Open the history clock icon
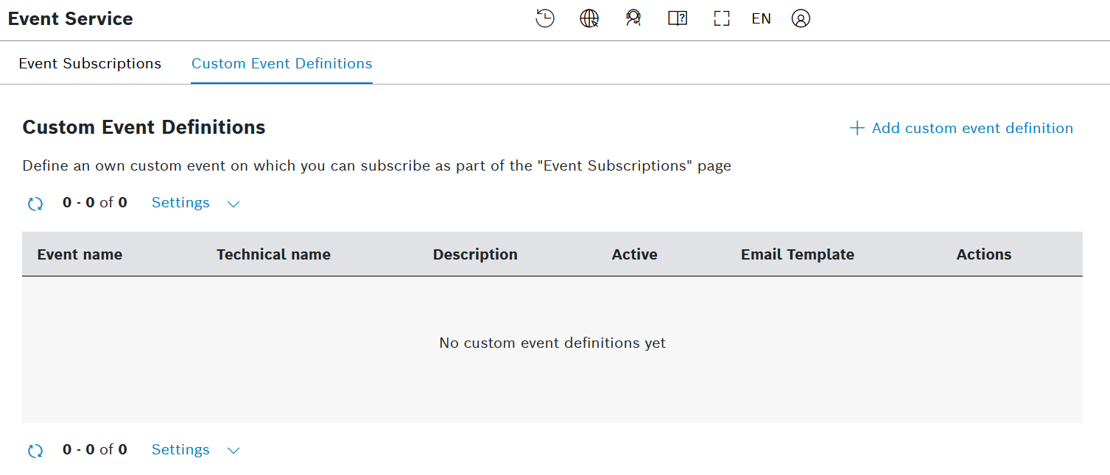The width and height of the screenshot is (1110, 475). pos(544,18)
